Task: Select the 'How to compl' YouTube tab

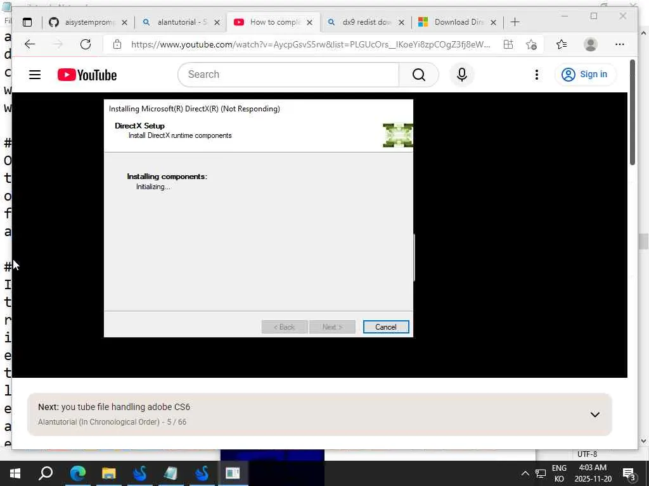Action: (x=273, y=22)
